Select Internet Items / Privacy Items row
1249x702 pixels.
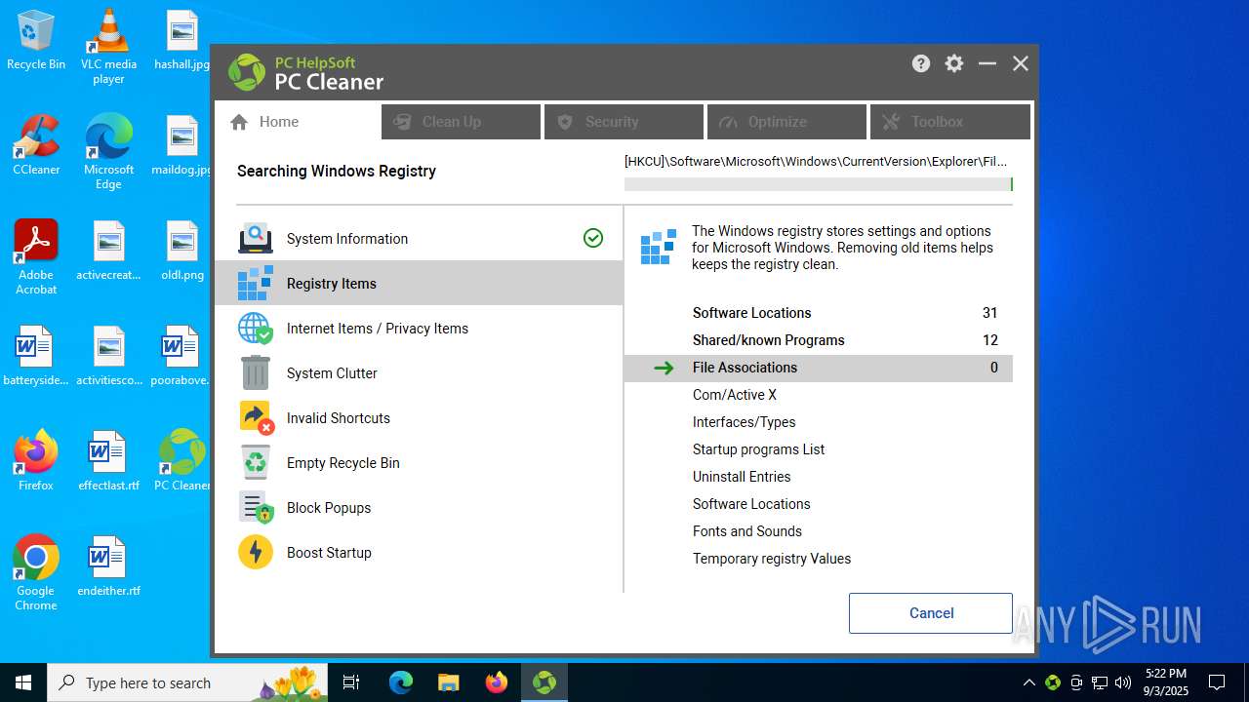pos(419,328)
